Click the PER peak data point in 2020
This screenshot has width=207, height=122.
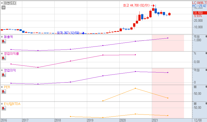pos(135,88)
